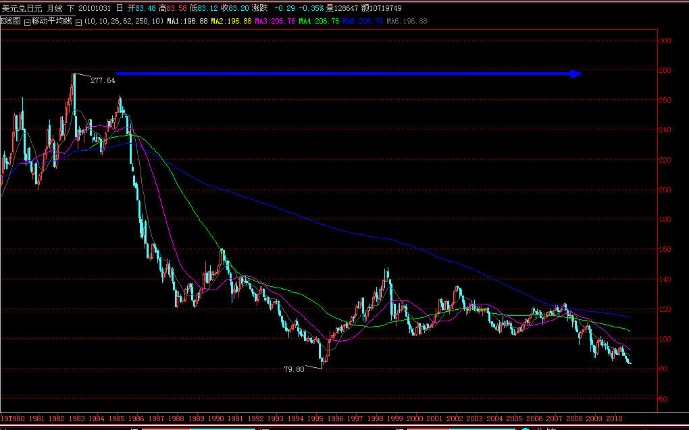Click the 80 price axis label
This screenshot has height=430, width=689.
pos(663,369)
